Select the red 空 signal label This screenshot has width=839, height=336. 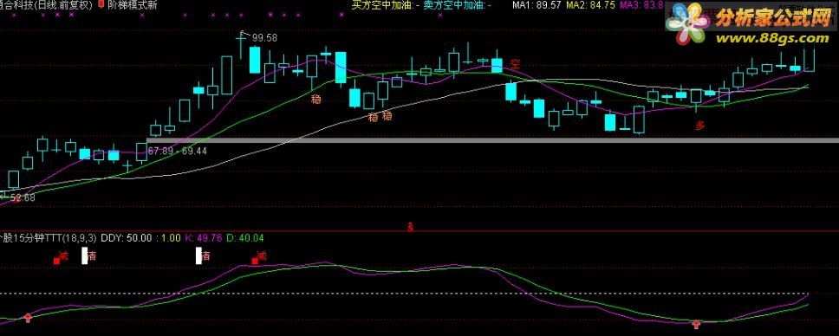[x=515, y=64]
